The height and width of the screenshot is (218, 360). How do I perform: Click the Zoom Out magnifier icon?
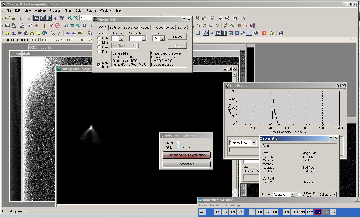point(76,18)
